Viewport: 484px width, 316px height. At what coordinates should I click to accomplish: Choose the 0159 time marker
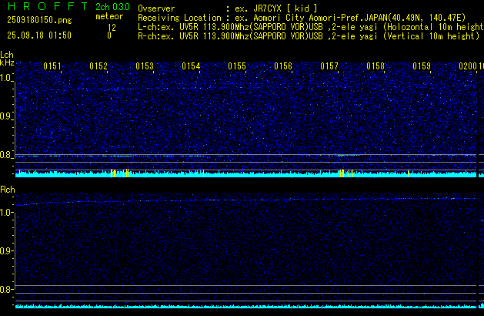point(422,66)
